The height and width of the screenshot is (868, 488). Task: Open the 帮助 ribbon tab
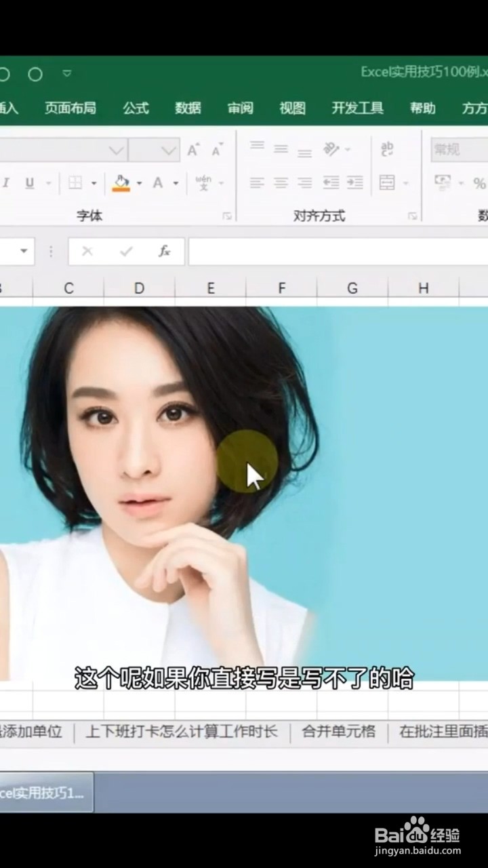pyautogui.click(x=423, y=108)
